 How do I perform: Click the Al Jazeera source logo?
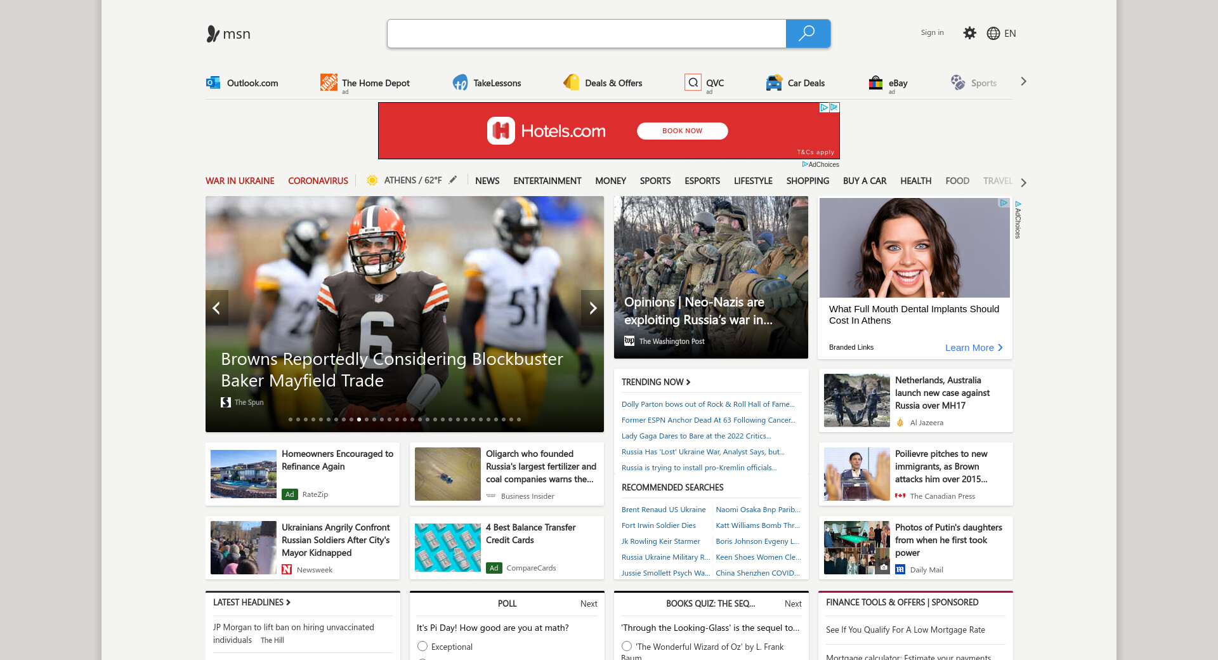coord(900,422)
